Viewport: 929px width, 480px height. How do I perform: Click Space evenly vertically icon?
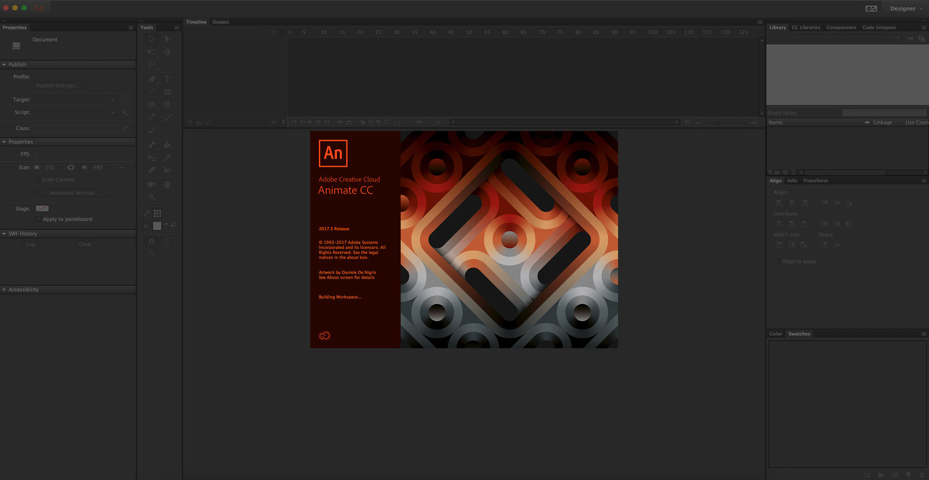825,245
